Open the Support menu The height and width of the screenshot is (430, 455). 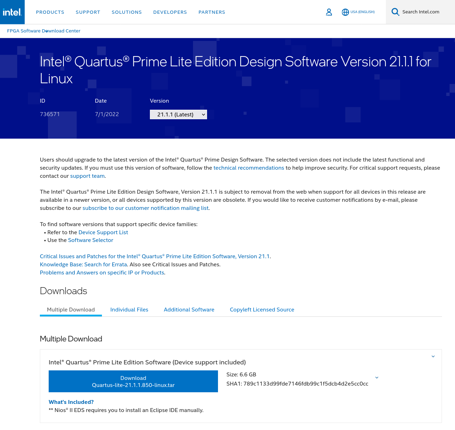pyautogui.click(x=88, y=12)
